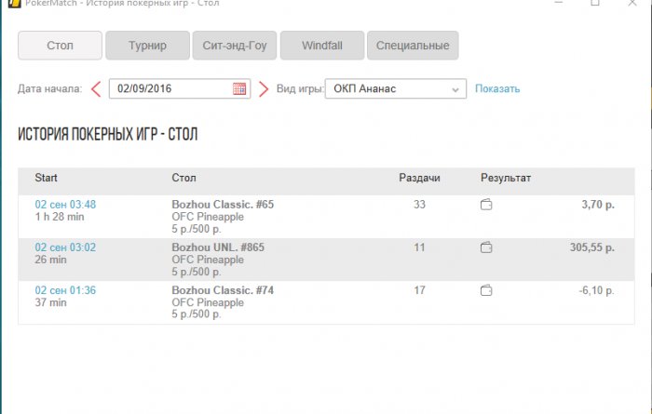Open the 02 сен 01:36 session link
652x414 pixels.
click(65, 290)
